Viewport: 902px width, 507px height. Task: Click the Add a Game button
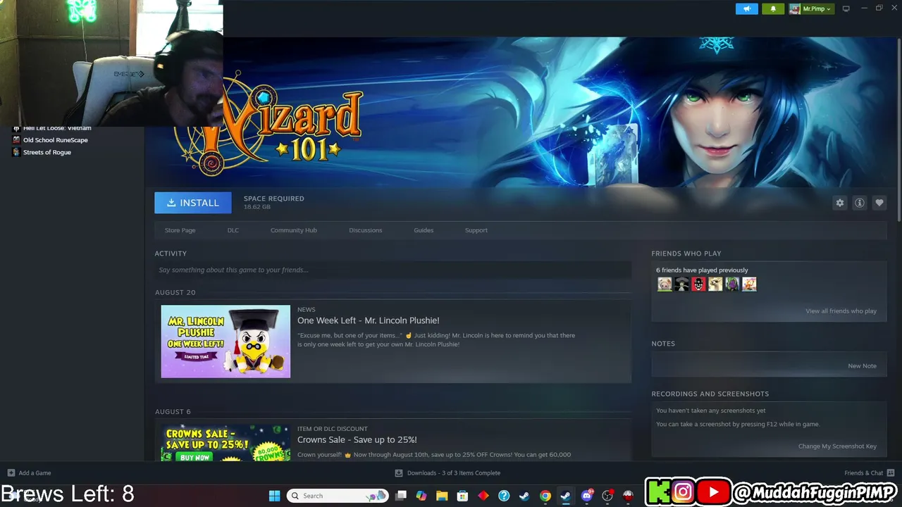(x=30, y=473)
